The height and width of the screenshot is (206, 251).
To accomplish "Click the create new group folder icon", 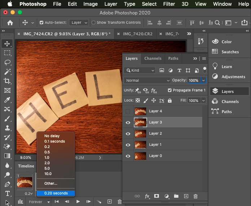I will (176, 196).
